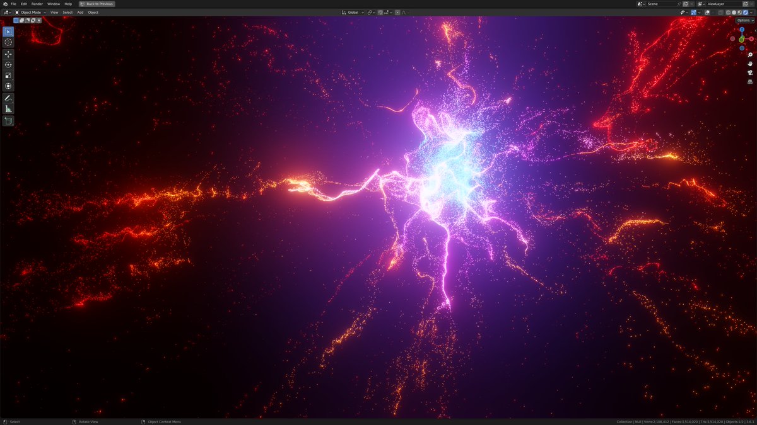Choose the Annotate tool

point(8,98)
